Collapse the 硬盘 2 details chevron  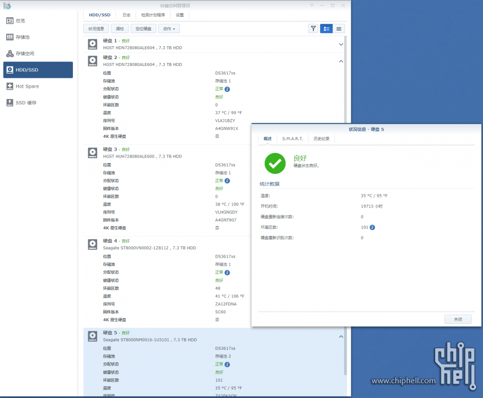point(341,61)
